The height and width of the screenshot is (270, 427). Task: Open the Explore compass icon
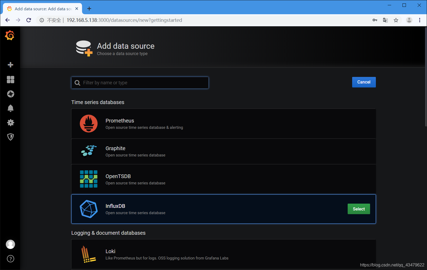click(x=11, y=94)
